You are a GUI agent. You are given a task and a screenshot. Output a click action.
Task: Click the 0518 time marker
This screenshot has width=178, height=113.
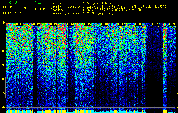(138, 24)
